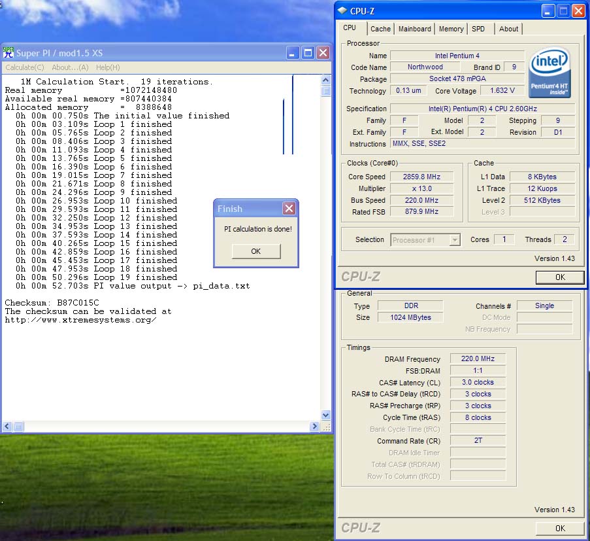590x541 pixels.
Task: Click Super PI horizontal scrollbar right arrow
Action: pyautogui.click(x=314, y=427)
